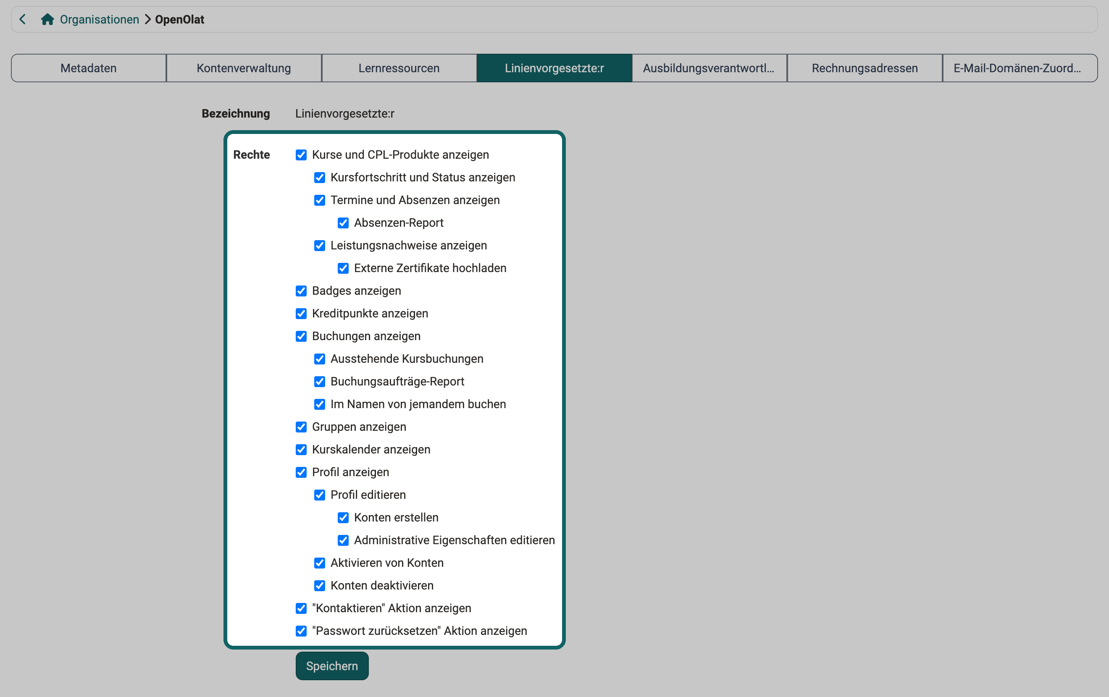The width and height of the screenshot is (1109, 697).
Task: Uncheck Profil anzeigen
Action: point(301,472)
